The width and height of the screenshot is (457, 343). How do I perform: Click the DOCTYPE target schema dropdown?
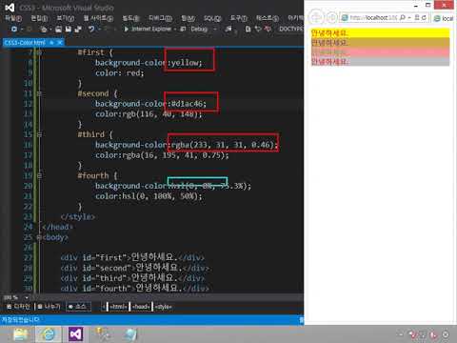click(x=290, y=29)
